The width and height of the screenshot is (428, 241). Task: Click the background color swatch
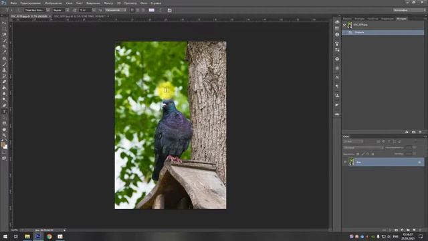click(x=6, y=147)
